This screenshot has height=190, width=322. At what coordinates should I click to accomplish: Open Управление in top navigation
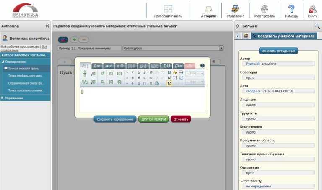click(x=235, y=11)
